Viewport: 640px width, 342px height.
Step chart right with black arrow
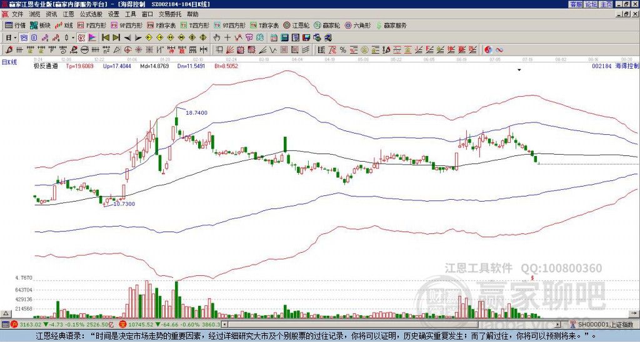(138, 38)
